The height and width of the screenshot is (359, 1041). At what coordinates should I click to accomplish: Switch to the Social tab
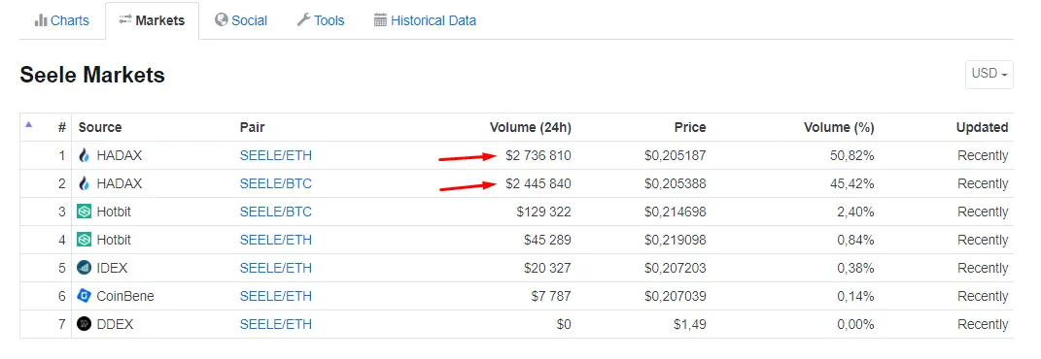[241, 20]
